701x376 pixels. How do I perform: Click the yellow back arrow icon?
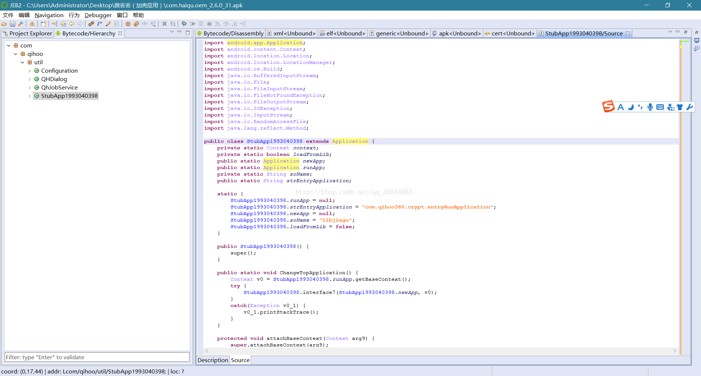(x=72, y=24)
